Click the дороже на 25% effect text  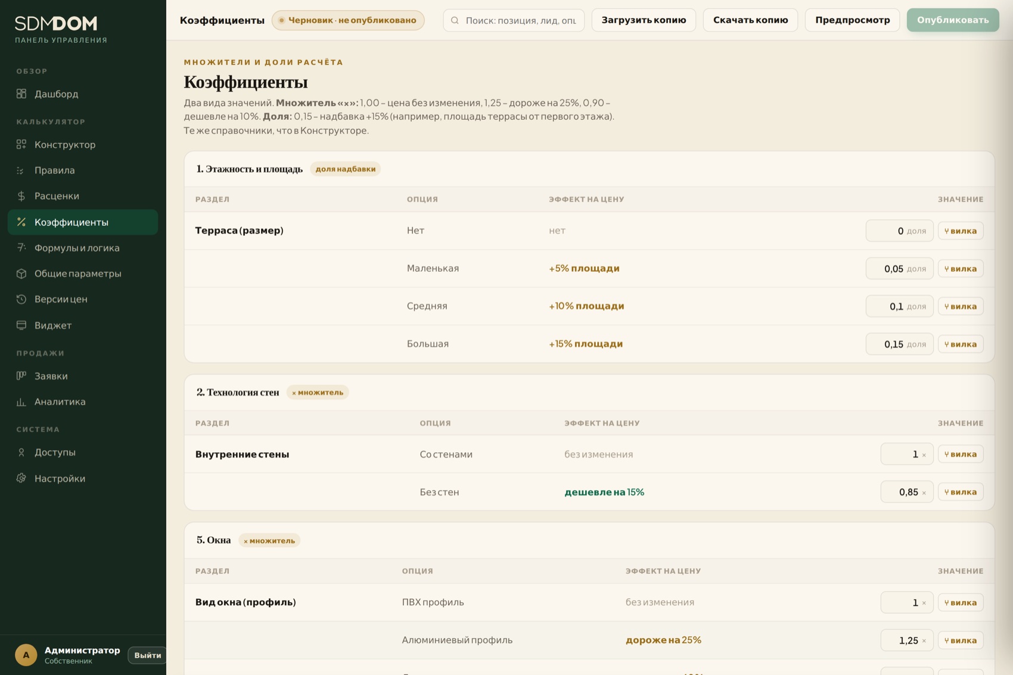point(663,640)
